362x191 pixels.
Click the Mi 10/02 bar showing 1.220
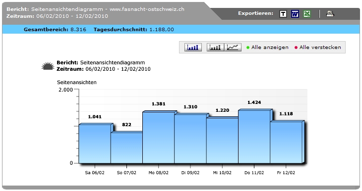(222, 141)
